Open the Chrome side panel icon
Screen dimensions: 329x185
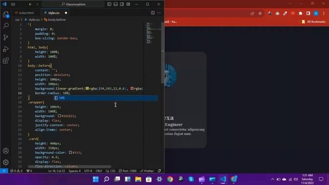308,13
